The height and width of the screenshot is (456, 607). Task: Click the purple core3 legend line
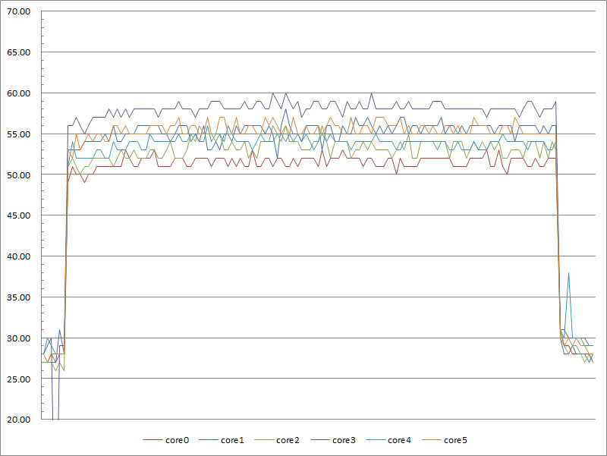coord(319,440)
